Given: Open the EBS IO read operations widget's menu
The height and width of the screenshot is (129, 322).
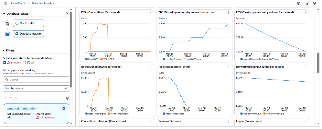Looking at the screenshot, I should (228, 12).
